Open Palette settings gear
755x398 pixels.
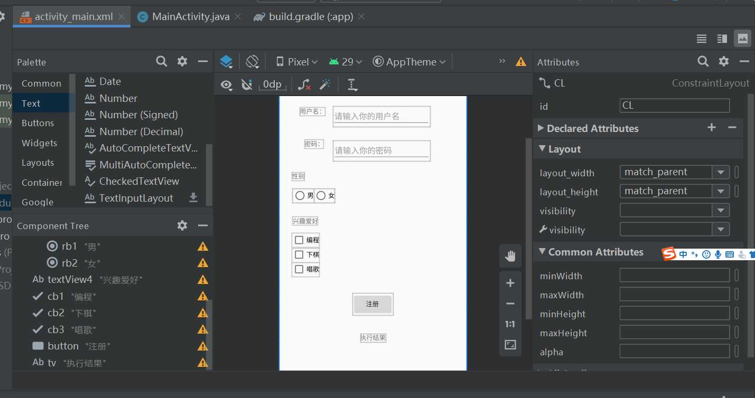[x=182, y=61]
